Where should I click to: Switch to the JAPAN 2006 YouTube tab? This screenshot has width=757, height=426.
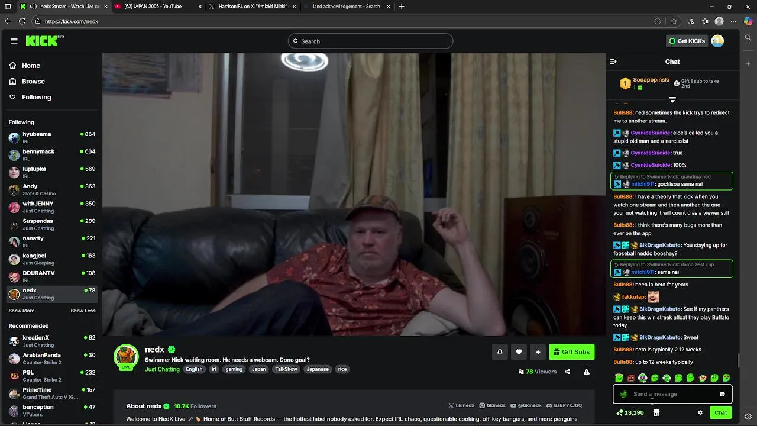158,7
